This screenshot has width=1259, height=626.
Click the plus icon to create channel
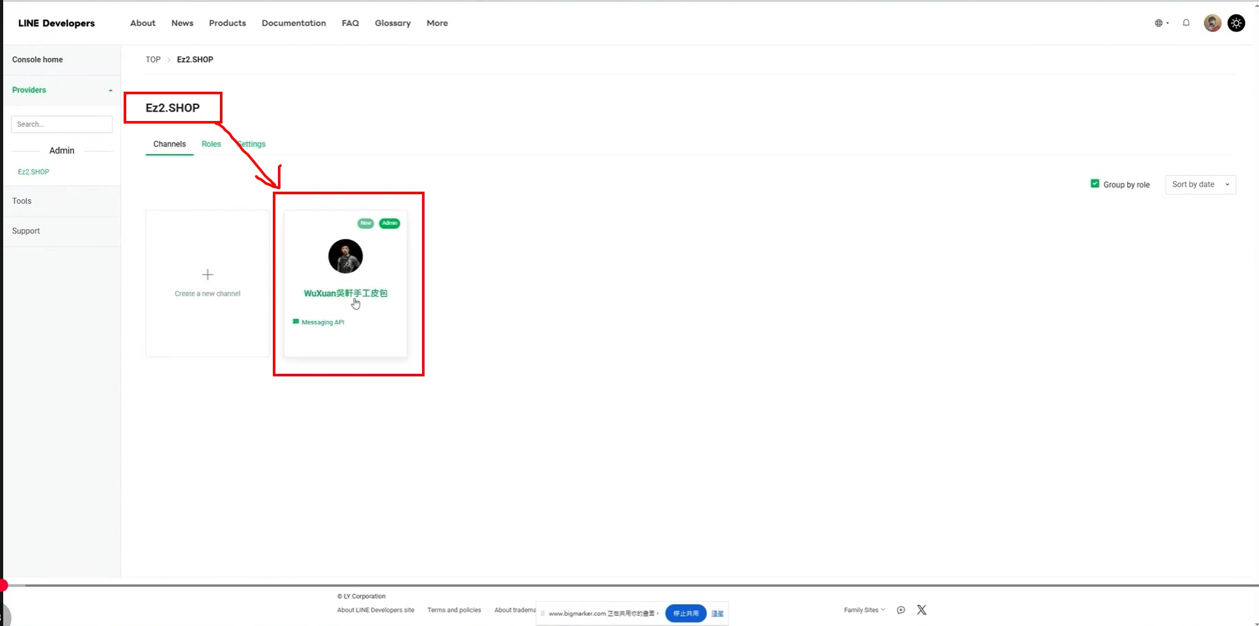208,274
